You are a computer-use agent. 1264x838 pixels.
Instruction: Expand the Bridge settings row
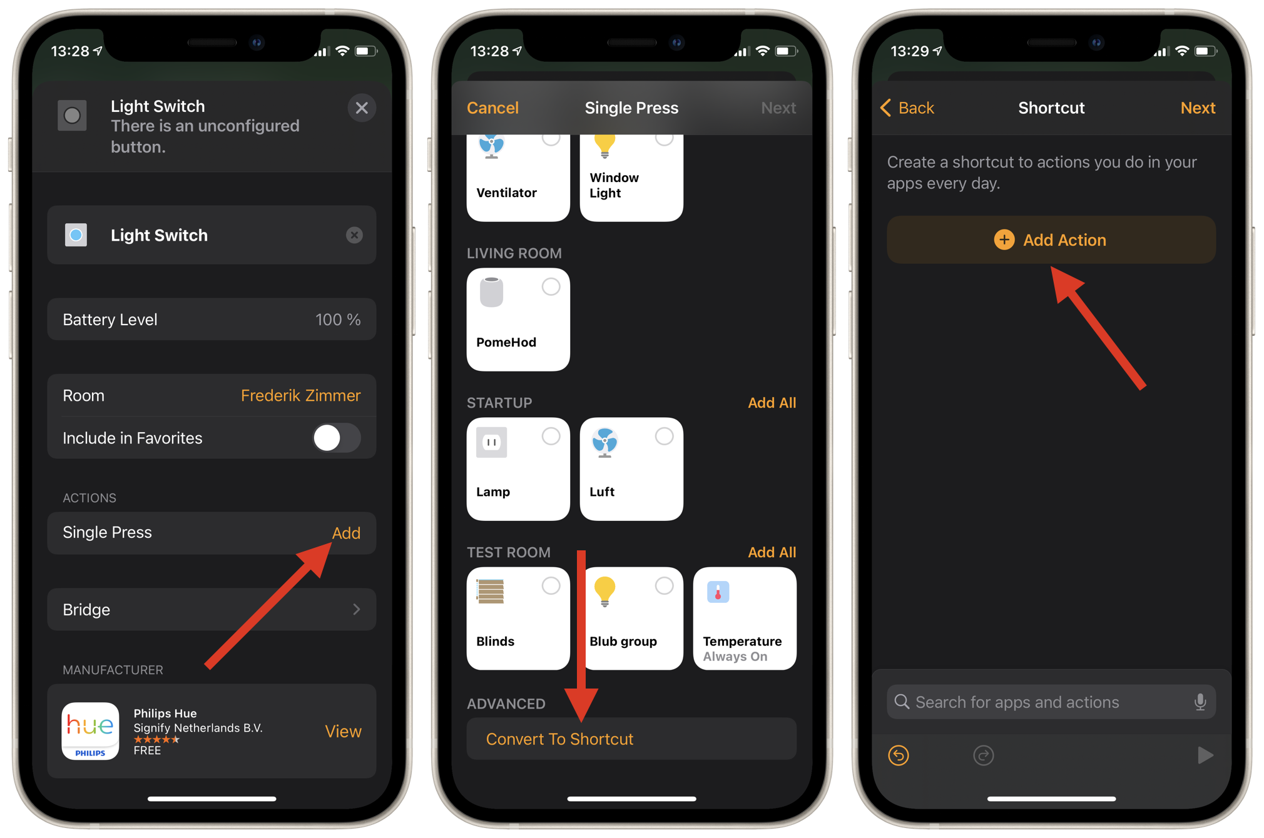coord(210,608)
